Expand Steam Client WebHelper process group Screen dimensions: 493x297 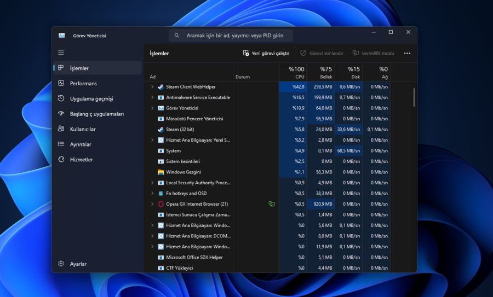[x=152, y=86]
